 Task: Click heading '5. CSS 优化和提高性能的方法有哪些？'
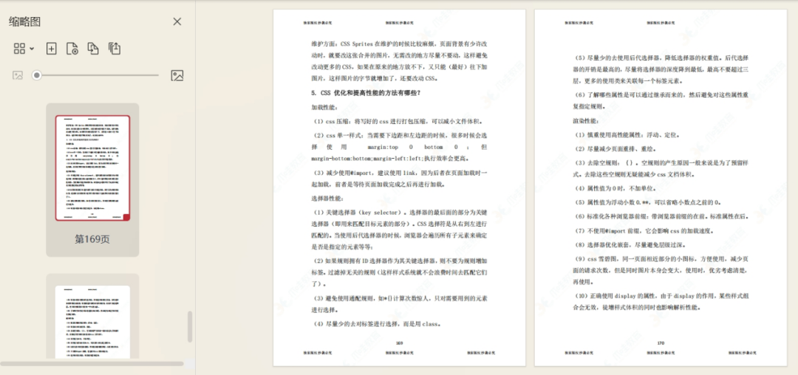(366, 93)
